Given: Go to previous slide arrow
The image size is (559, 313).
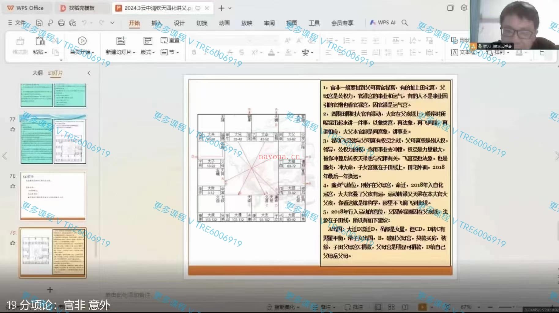Looking at the screenshot, I should [5, 156].
